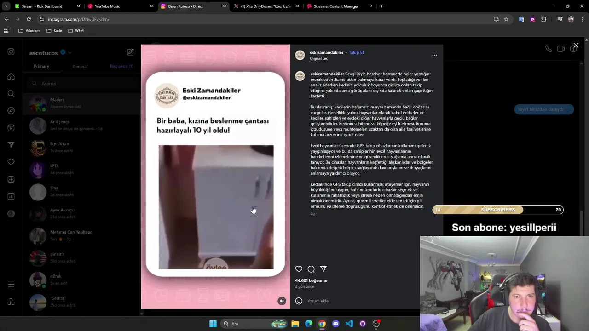This screenshot has width=589, height=331.
Task: Click the Chrome address bar URL
Action: [79, 19]
